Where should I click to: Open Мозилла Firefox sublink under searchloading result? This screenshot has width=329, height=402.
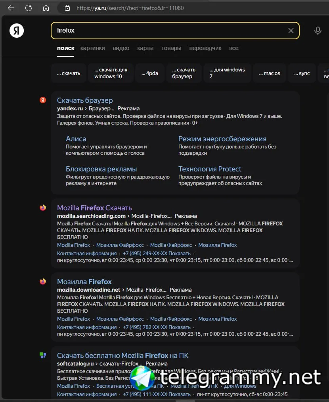(x=218, y=245)
